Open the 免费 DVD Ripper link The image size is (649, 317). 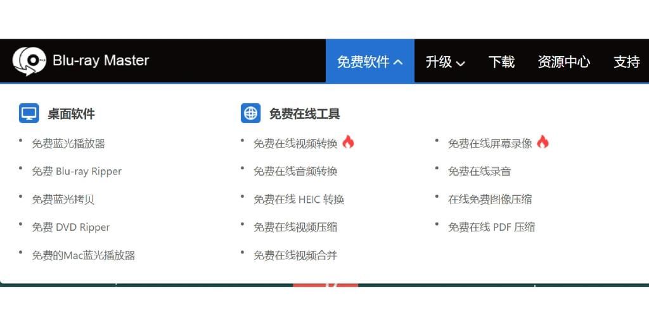click(x=71, y=227)
